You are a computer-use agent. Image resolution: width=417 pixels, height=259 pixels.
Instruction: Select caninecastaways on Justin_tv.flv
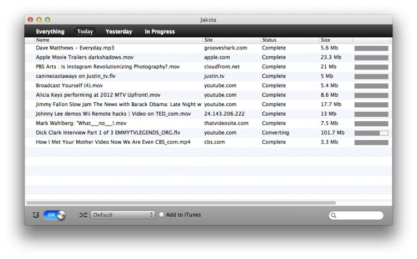click(76, 76)
